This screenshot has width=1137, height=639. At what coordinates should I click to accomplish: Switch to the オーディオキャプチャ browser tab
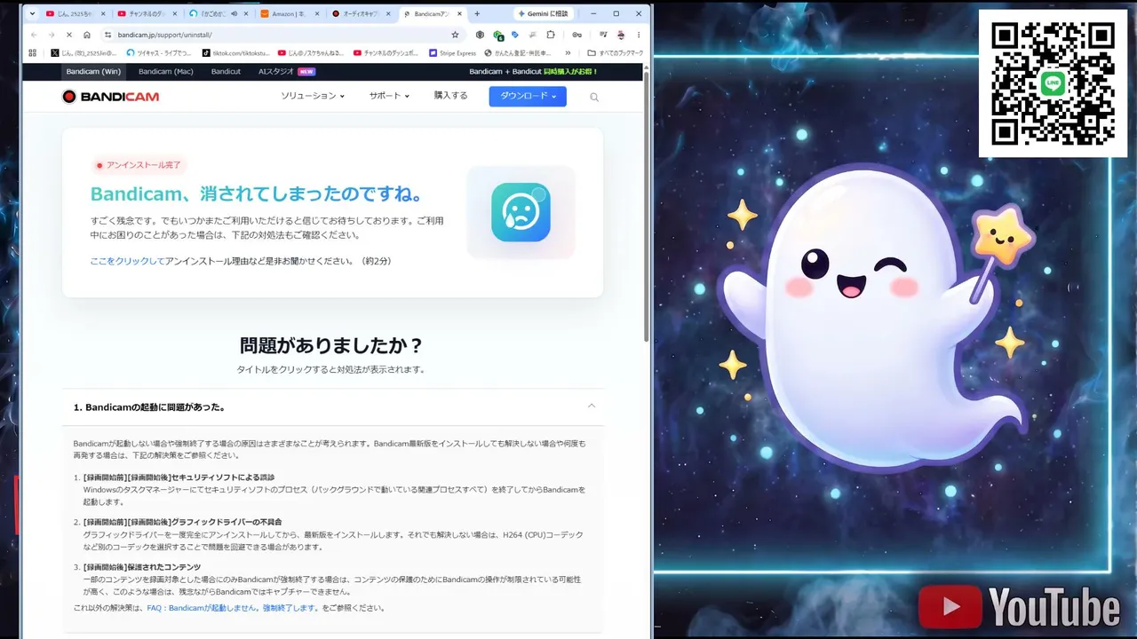click(x=359, y=14)
